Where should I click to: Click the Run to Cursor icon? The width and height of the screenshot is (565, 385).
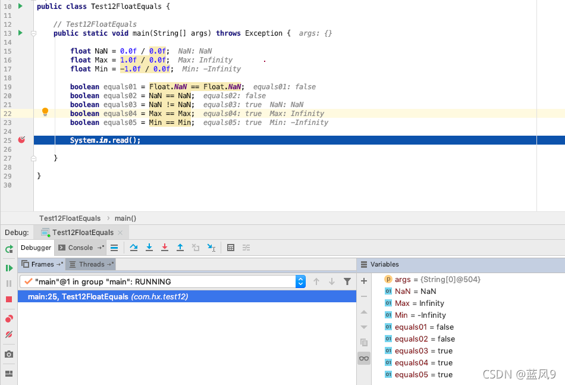click(x=211, y=248)
